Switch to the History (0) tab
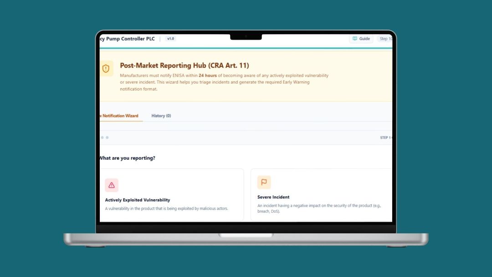Screen dimensions: 492x277 [x=161, y=116]
